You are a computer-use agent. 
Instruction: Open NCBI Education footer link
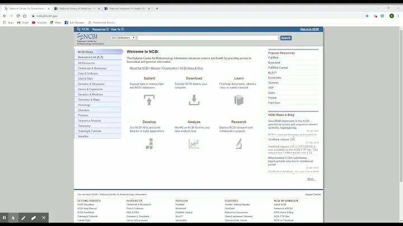pos(86,204)
